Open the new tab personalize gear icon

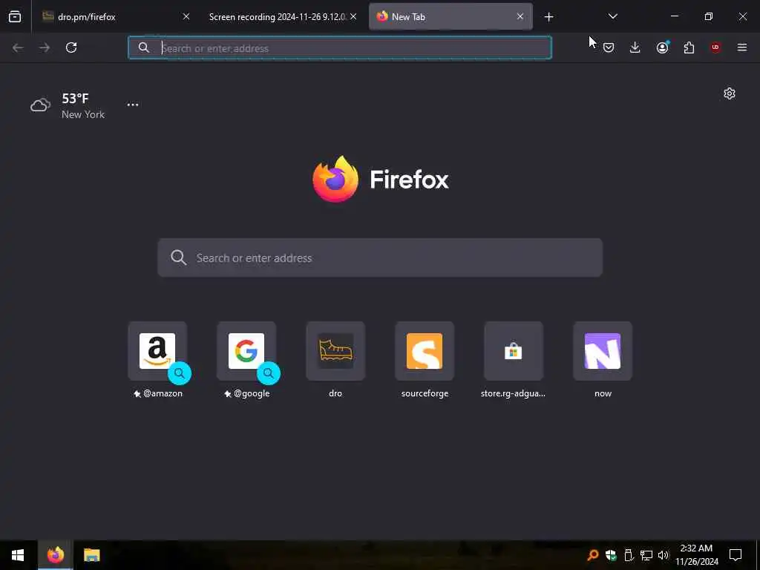pyautogui.click(x=730, y=94)
